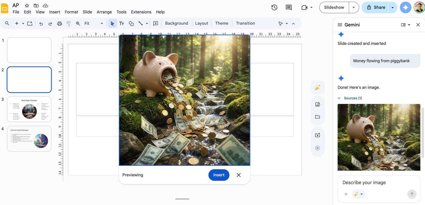Select the Overcoming Challenges slide thumbnail
The width and height of the screenshot is (425, 205).
[29, 139]
